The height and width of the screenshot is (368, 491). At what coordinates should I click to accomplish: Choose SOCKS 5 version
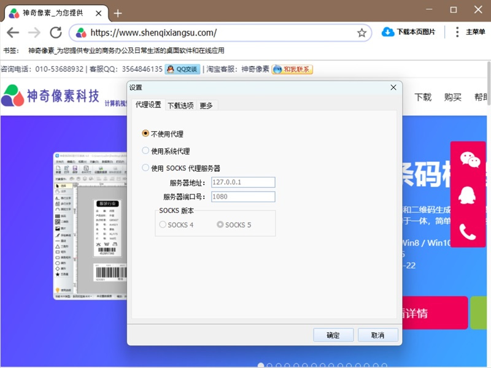pos(220,224)
